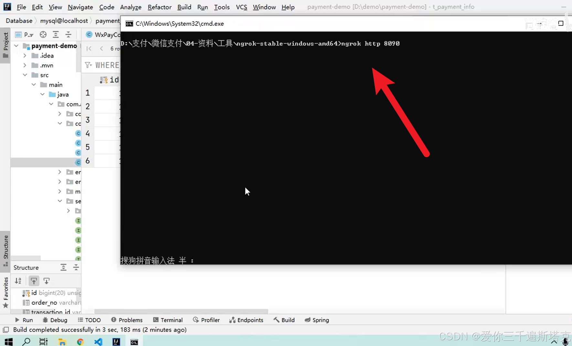The width and height of the screenshot is (572, 346).
Task: Click Expand All in Project panel
Action: tap(56, 35)
